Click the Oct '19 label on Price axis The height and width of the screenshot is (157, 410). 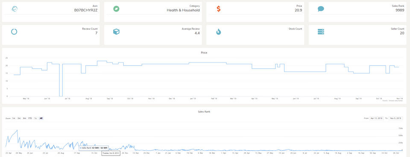pos(379,99)
